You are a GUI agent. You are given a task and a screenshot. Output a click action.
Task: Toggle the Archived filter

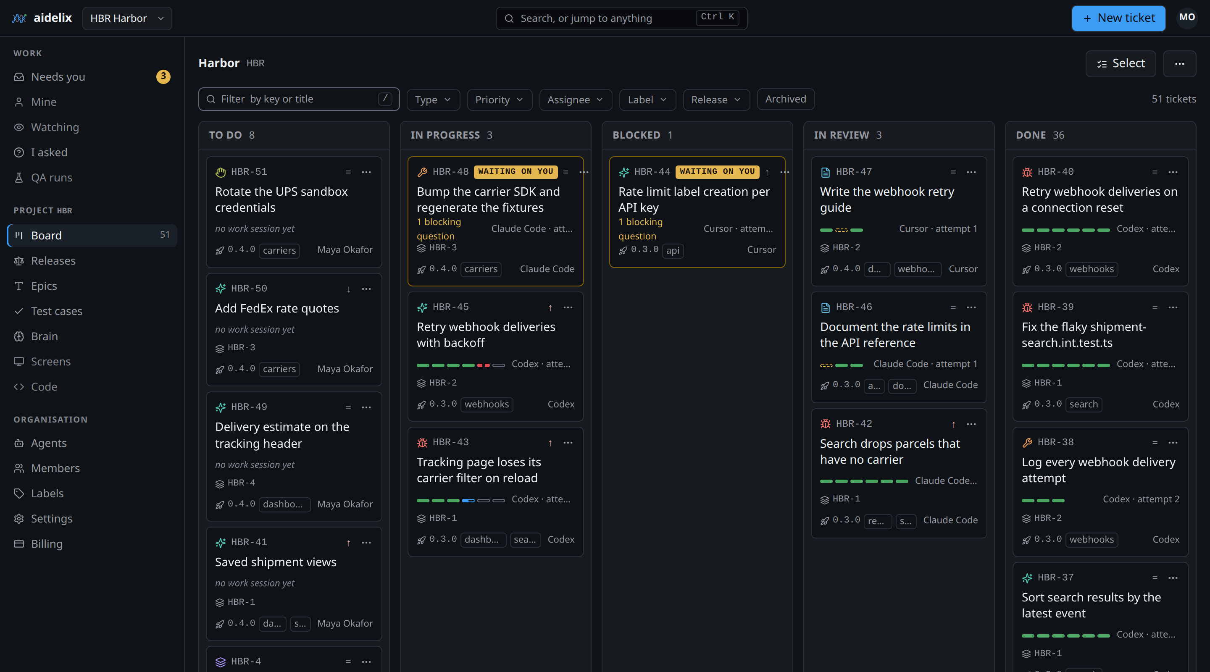[785, 99]
